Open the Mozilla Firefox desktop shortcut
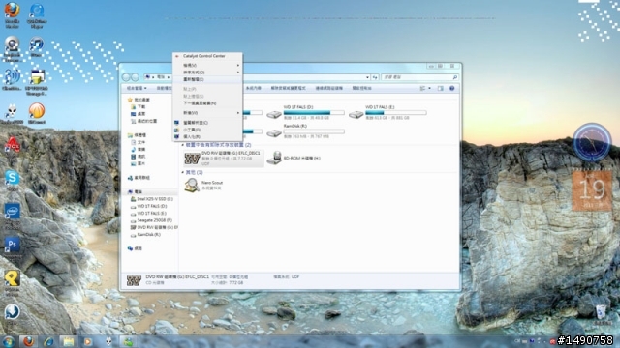Image resolution: width=620 pixels, height=348 pixels. (x=12, y=15)
